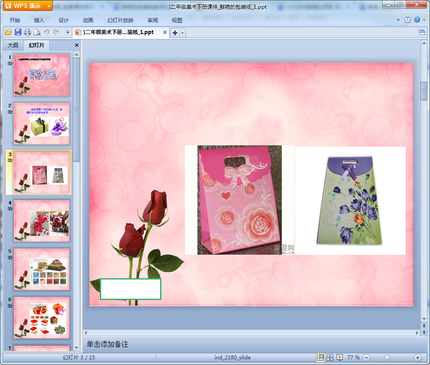Viewport: 430px width, 365px height.
Task: Go to previous slide button on scrollbar
Action: point(424,326)
